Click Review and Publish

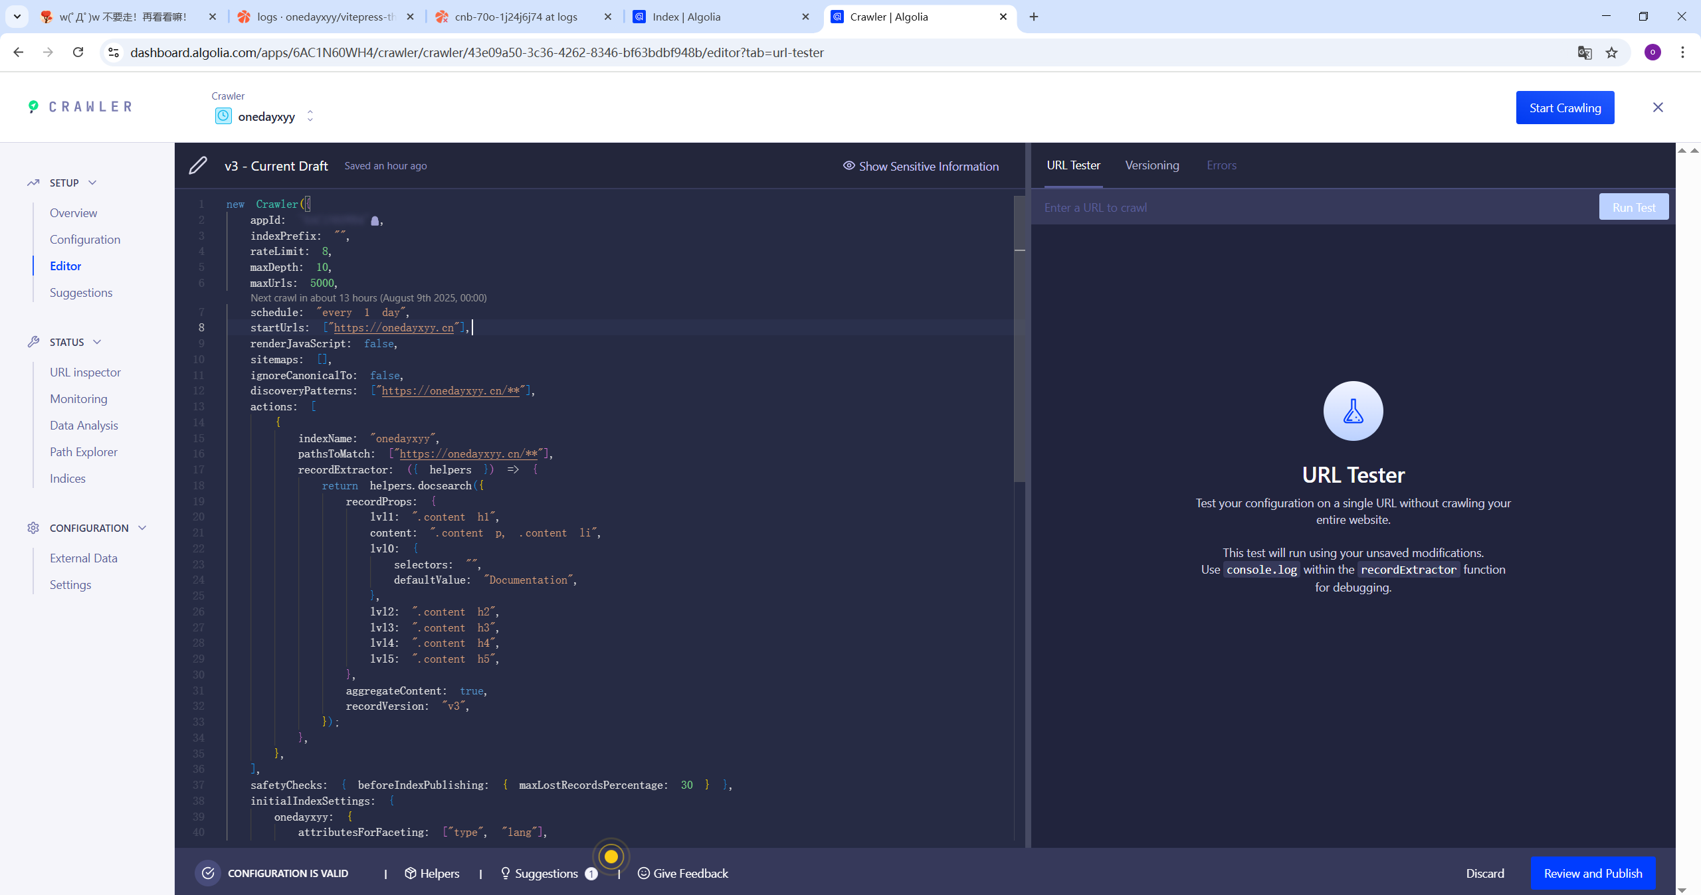(1593, 873)
